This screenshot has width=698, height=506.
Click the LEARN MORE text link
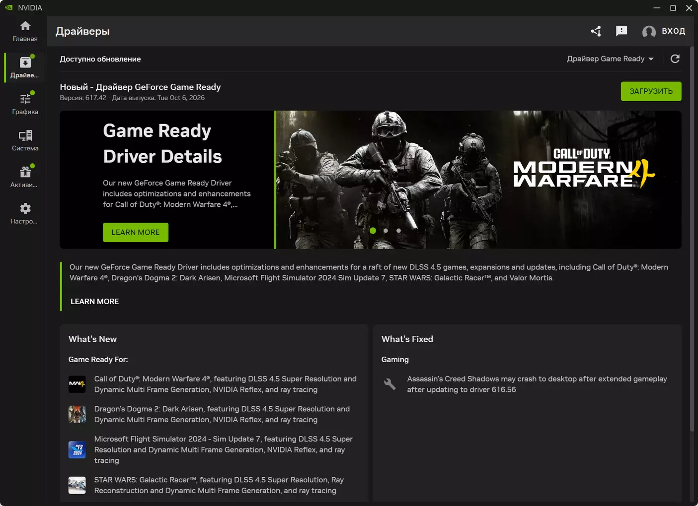point(94,302)
